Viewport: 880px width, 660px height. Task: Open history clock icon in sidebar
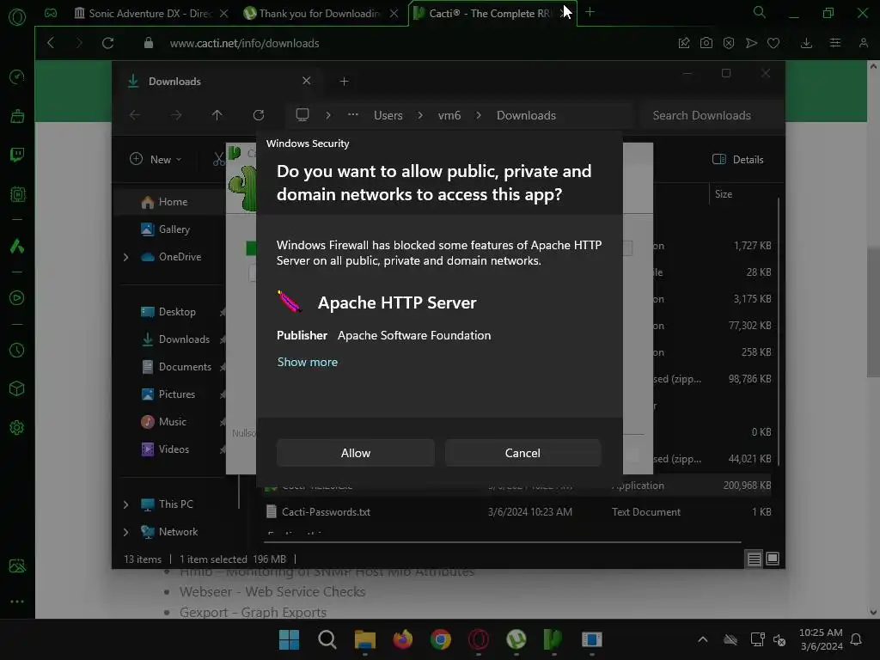17,351
